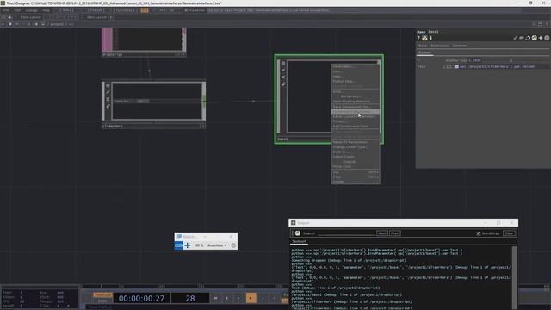
Task: Choose Copy in context menu
Action: coord(355,177)
